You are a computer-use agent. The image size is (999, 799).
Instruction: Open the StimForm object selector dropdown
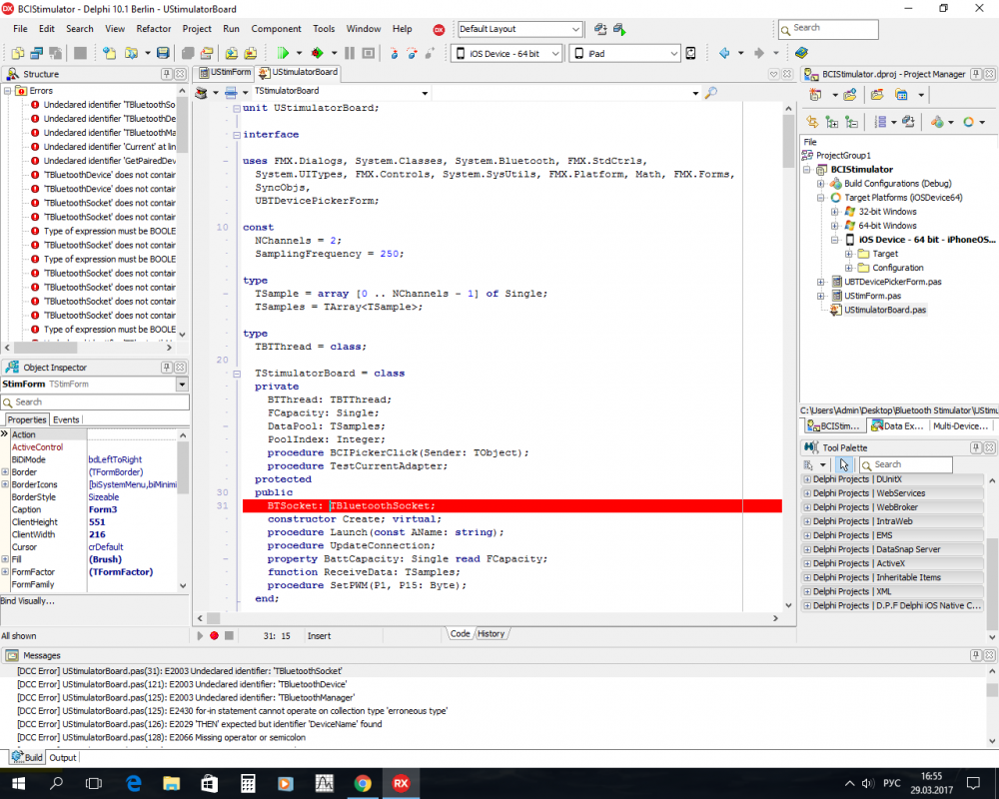coord(182,385)
